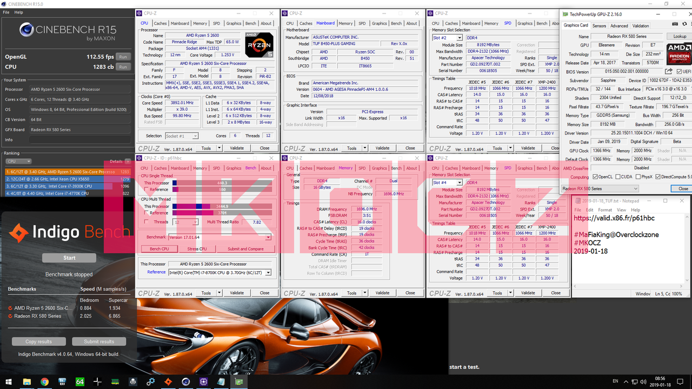This screenshot has width=692, height=389.
Task: Click the blue striped taskbar icon beside Chrome
Action: tap(62, 381)
